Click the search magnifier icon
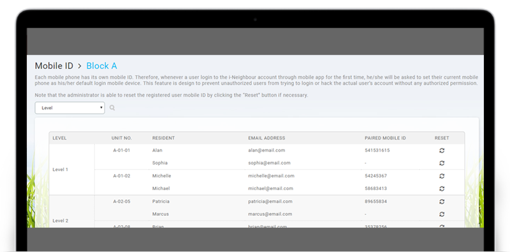The height and width of the screenshot is (252, 510). (x=112, y=108)
